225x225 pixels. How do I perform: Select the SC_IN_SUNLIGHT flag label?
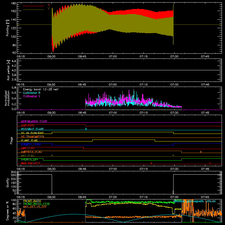(x=32, y=133)
